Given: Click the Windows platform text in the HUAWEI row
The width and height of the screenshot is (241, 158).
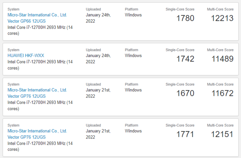Looking at the screenshot, I should 133,56.
